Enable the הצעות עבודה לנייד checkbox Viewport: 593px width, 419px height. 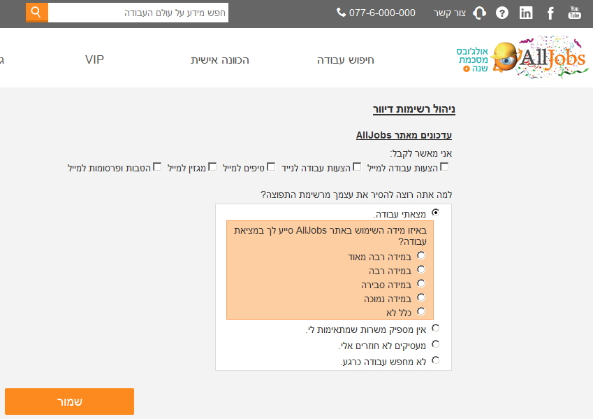coord(357,166)
